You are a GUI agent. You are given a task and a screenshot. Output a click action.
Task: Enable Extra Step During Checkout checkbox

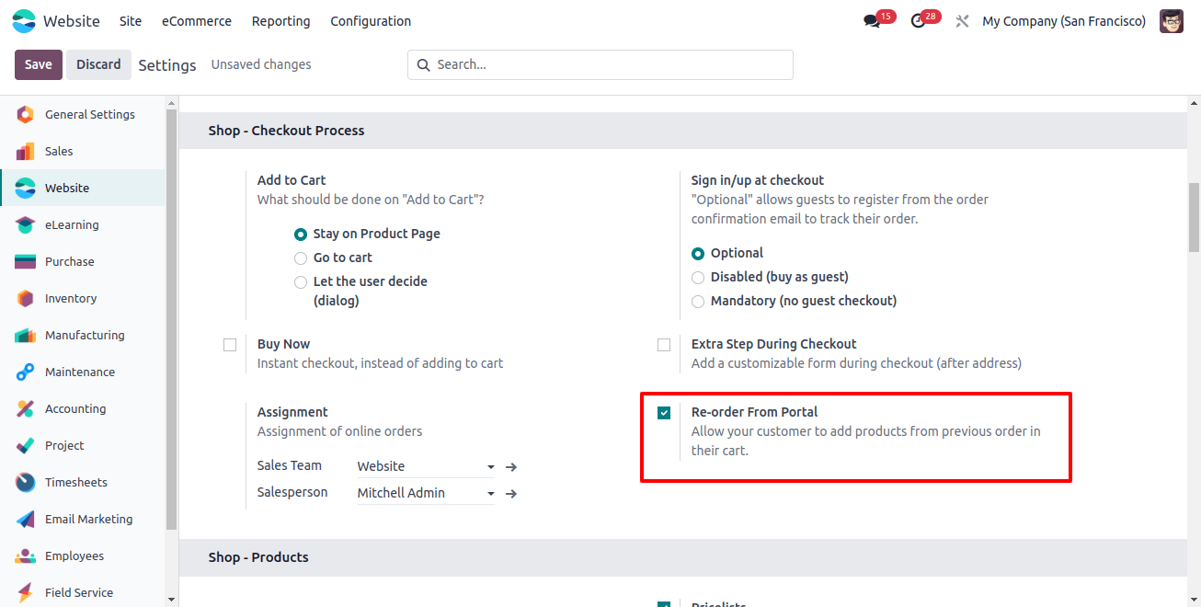point(664,345)
